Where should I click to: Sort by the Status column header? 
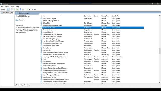97,16
